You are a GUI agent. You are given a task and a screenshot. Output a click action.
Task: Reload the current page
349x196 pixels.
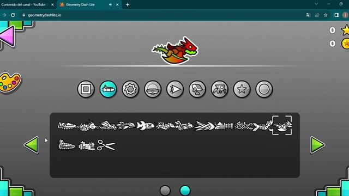(x=13, y=15)
